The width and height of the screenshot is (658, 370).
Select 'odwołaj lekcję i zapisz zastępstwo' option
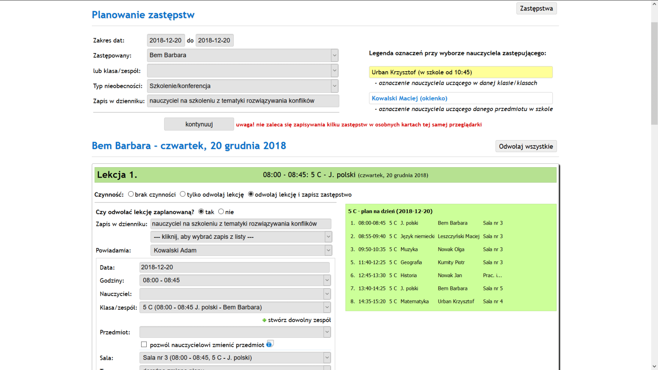pos(251,194)
